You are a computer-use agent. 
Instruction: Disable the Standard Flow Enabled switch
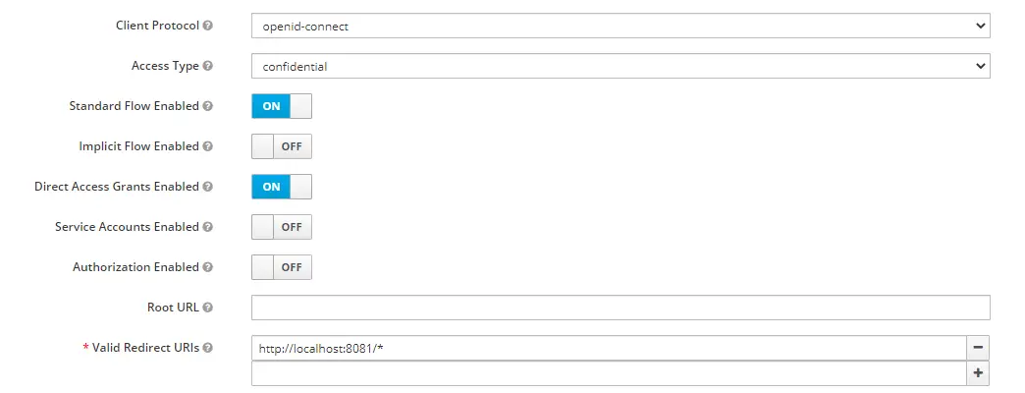point(282,106)
